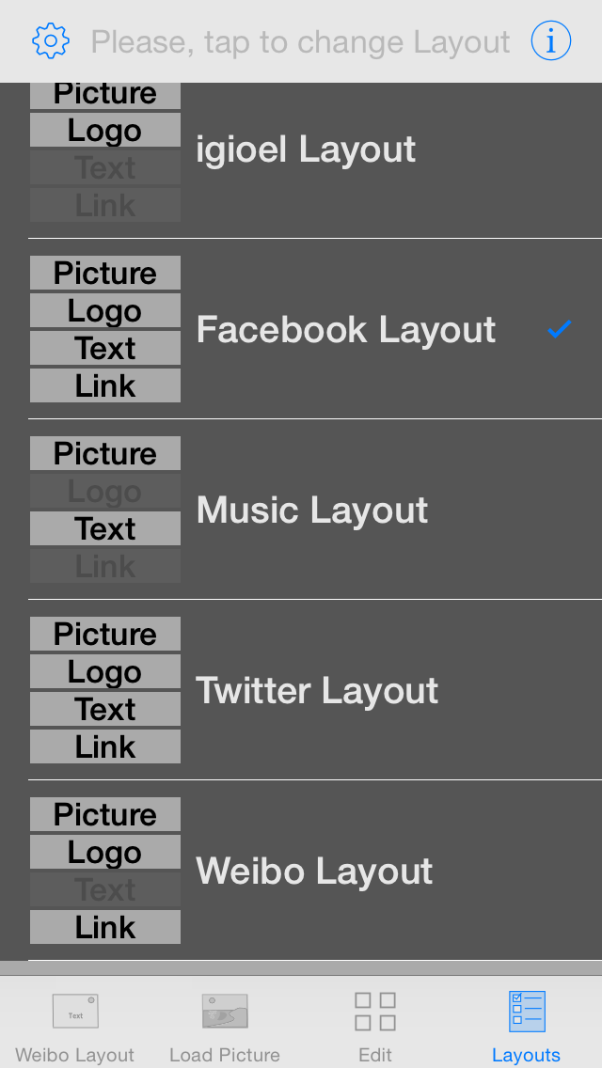Tap the dimmed Logo block in Music Layout

click(105, 491)
